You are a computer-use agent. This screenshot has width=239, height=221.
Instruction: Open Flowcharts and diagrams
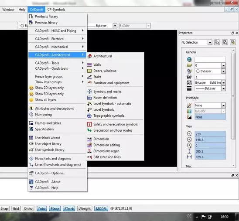(x=58, y=158)
